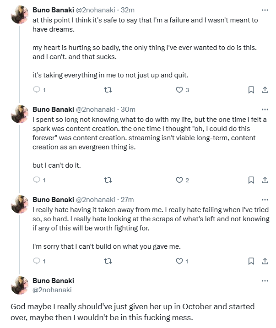Reply to the 27m tweet
Viewport: 276px width, 328px height.
[x=37, y=262]
